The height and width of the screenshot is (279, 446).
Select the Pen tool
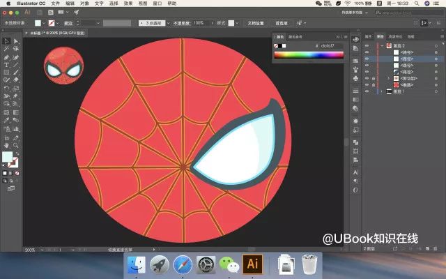6,57
